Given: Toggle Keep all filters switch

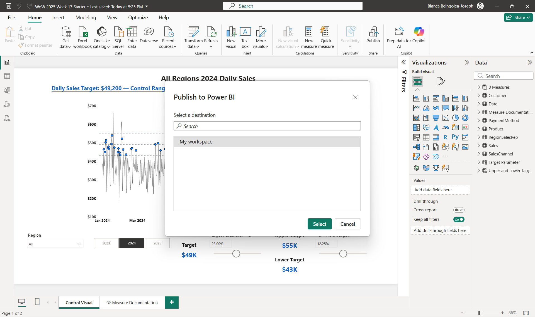Looking at the screenshot, I should pyautogui.click(x=459, y=219).
